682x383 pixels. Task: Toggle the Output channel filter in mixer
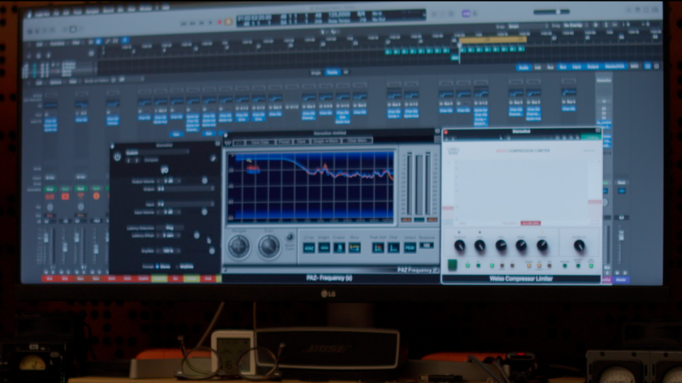click(x=592, y=67)
